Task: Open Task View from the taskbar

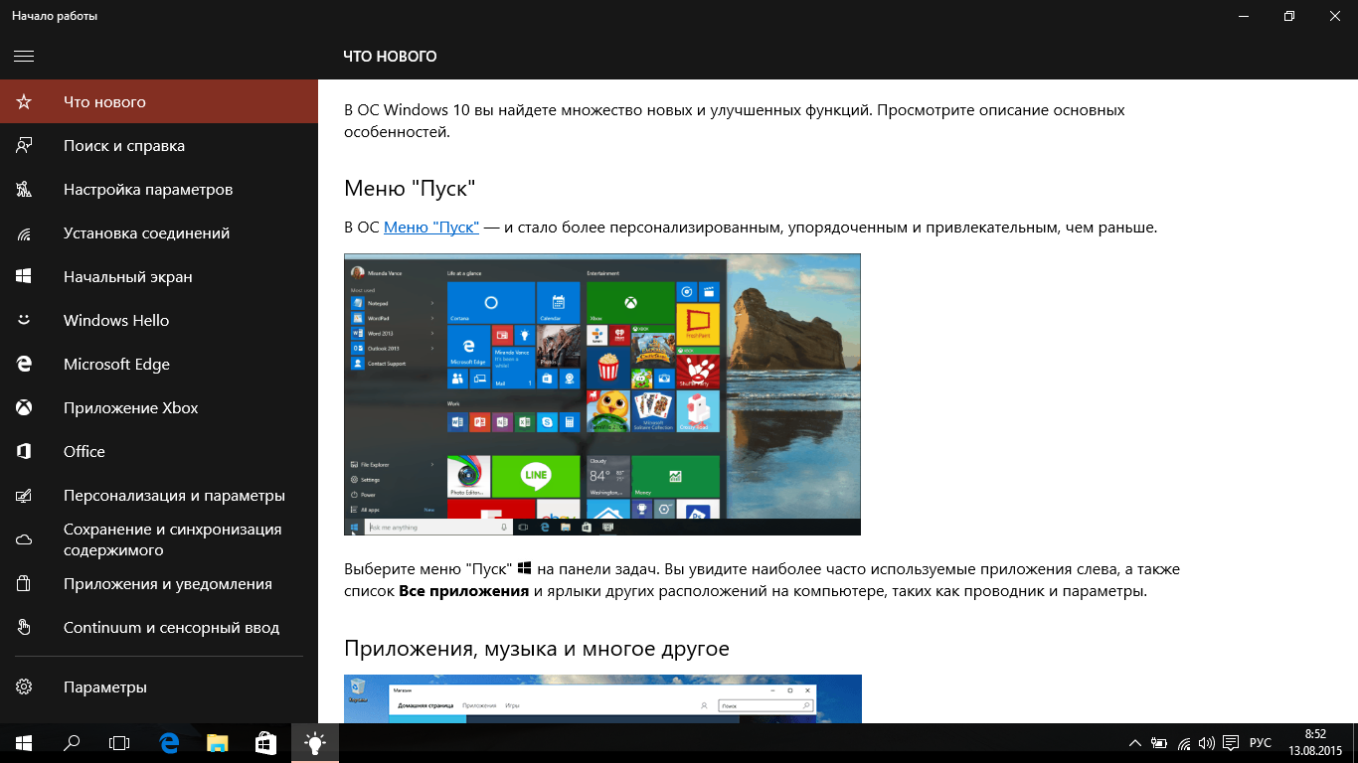Action: [119, 743]
